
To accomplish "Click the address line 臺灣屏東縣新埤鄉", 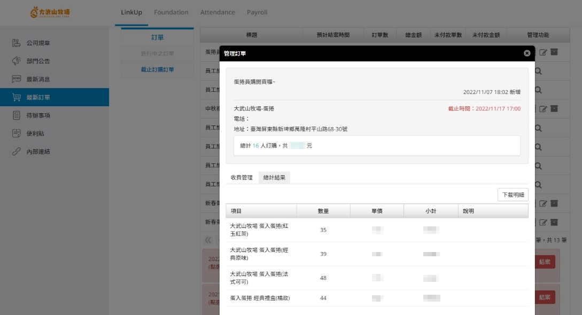I will click(x=291, y=129).
